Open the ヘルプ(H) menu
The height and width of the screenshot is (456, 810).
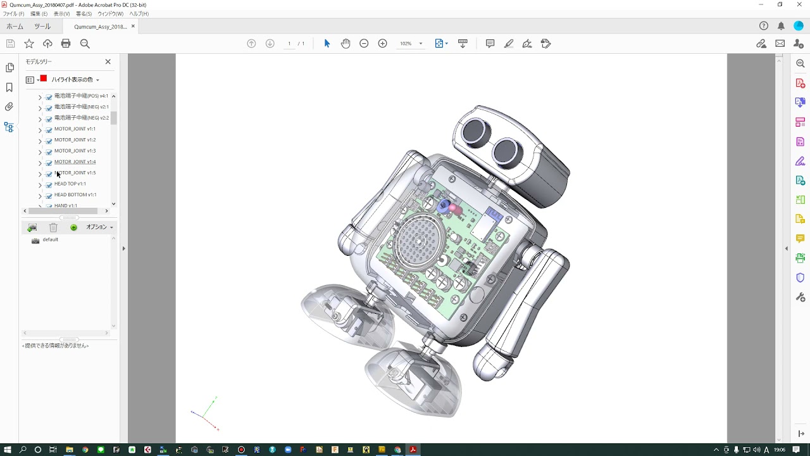pyautogui.click(x=139, y=14)
